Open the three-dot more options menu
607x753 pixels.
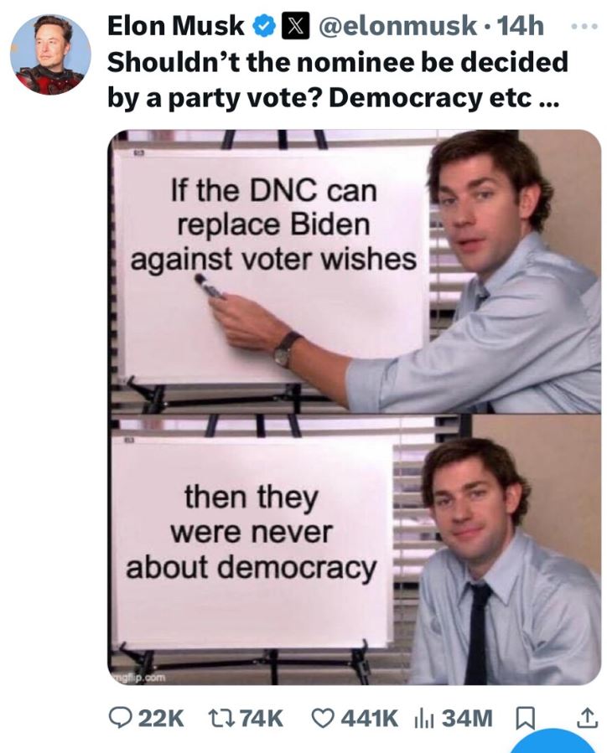(584, 27)
